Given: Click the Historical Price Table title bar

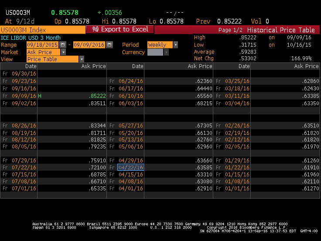Looking at the screenshot, I should point(281,30).
